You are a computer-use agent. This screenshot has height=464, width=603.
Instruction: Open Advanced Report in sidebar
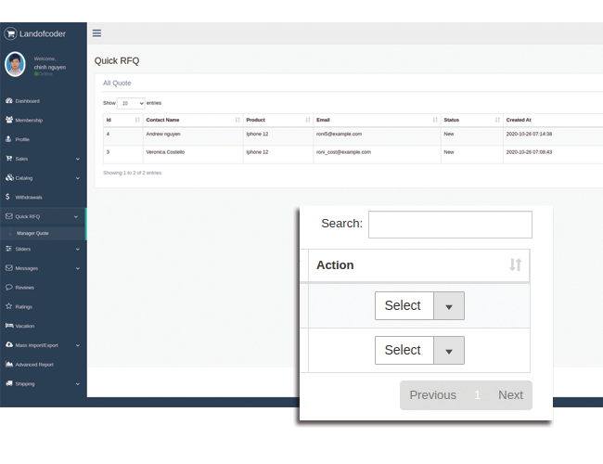coord(33,364)
